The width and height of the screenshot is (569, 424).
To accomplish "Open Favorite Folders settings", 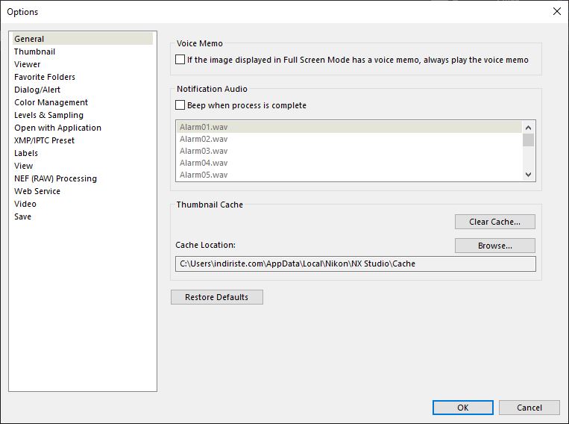I will (45, 77).
